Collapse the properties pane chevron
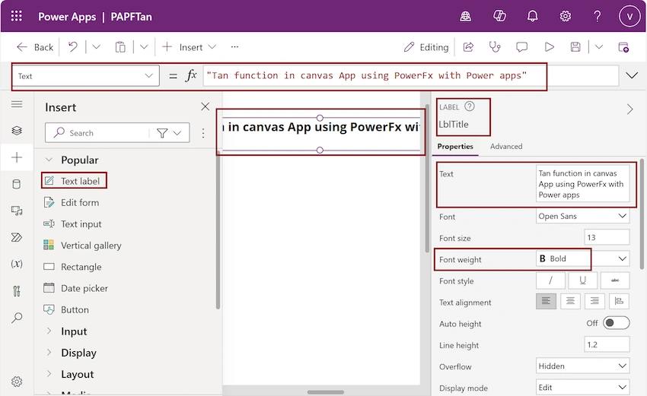The image size is (647, 396). click(x=629, y=109)
